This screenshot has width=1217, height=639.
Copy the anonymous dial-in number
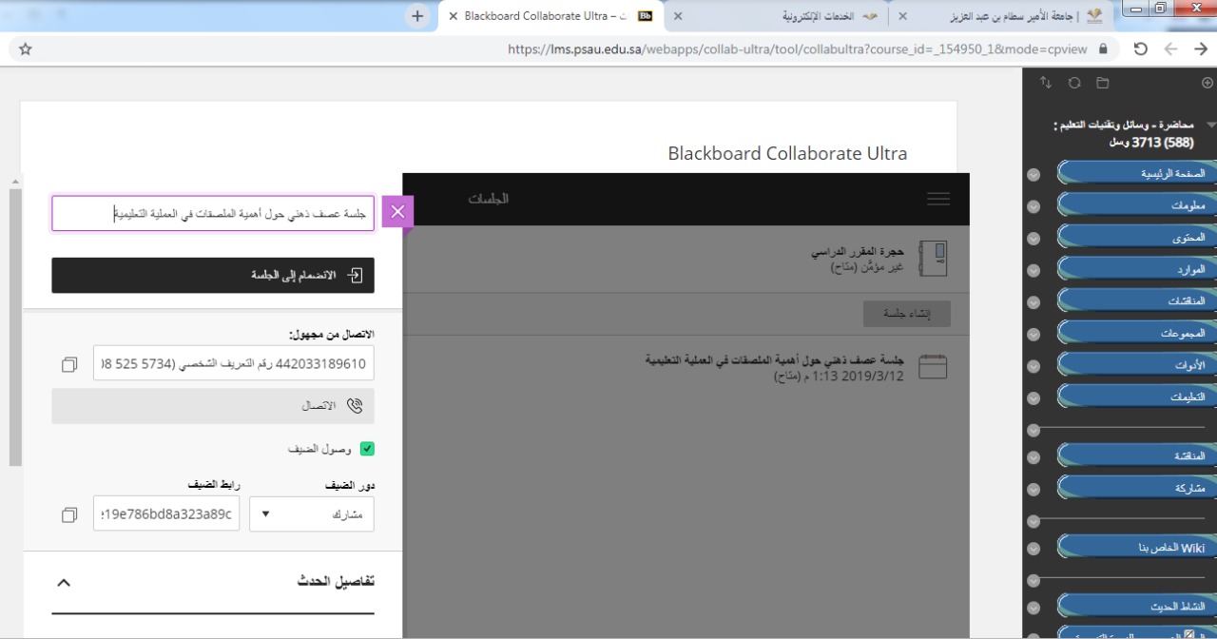tap(69, 364)
